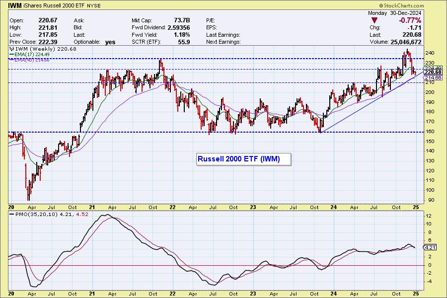Click the red down-triangle change indicator
Screen dimensions: 447x298
point(374,20)
